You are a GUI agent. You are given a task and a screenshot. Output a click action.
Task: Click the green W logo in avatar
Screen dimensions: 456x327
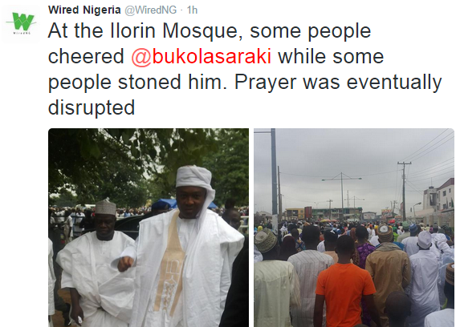tap(21, 22)
